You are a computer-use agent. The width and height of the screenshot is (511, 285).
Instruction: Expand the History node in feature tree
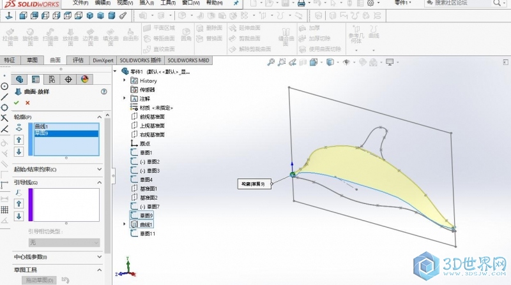[125, 81]
